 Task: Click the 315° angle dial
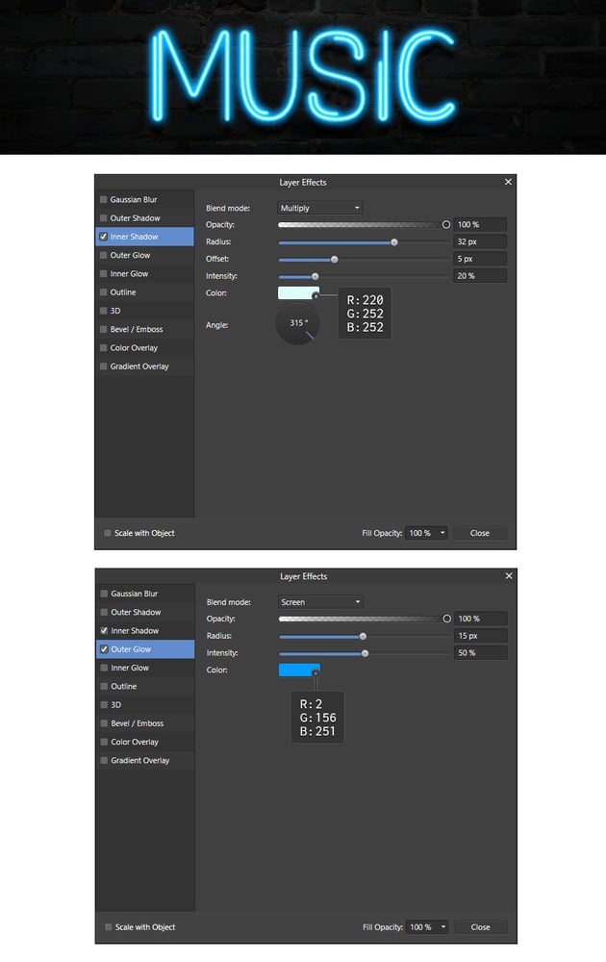tap(297, 324)
